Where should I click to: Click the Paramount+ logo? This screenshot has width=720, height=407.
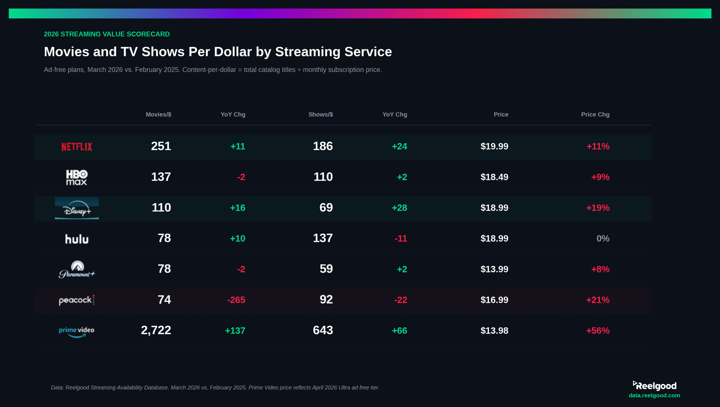[76, 269]
